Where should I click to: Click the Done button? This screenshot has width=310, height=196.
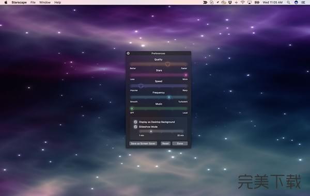coord(180,143)
